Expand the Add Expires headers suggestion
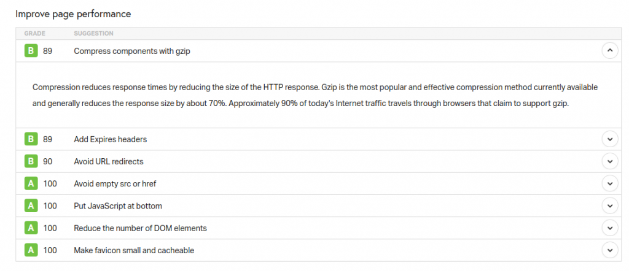Image resolution: width=629 pixels, height=271 pixels. pos(609,139)
